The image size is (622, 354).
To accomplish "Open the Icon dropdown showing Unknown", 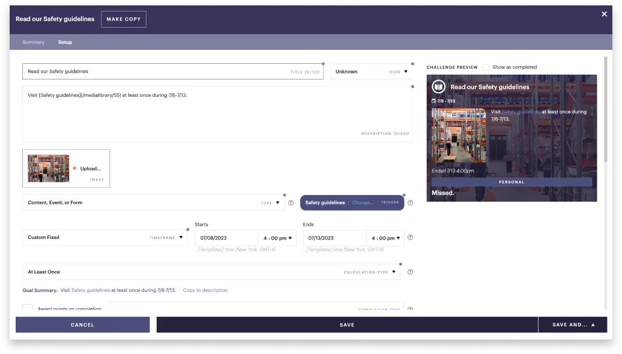I will point(371,72).
